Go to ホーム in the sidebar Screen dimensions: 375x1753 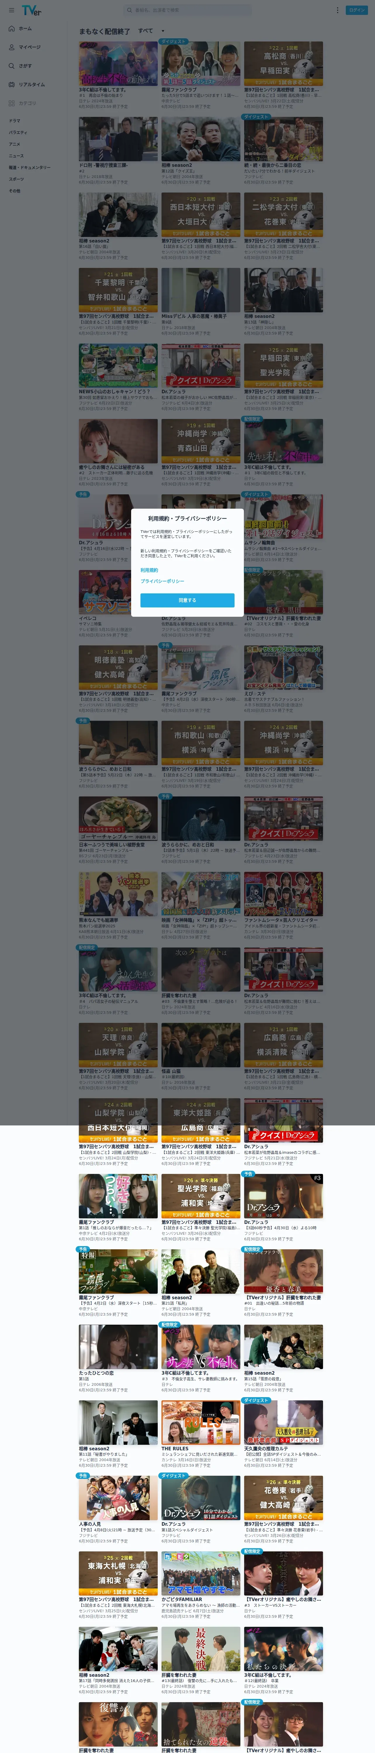coord(25,29)
